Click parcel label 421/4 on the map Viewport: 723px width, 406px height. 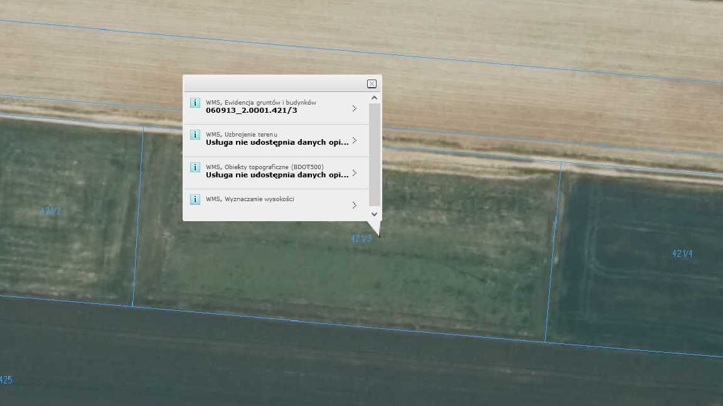tap(682, 254)
